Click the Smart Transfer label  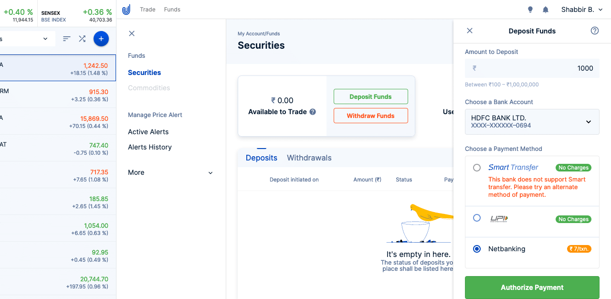[x=513, y=168]
